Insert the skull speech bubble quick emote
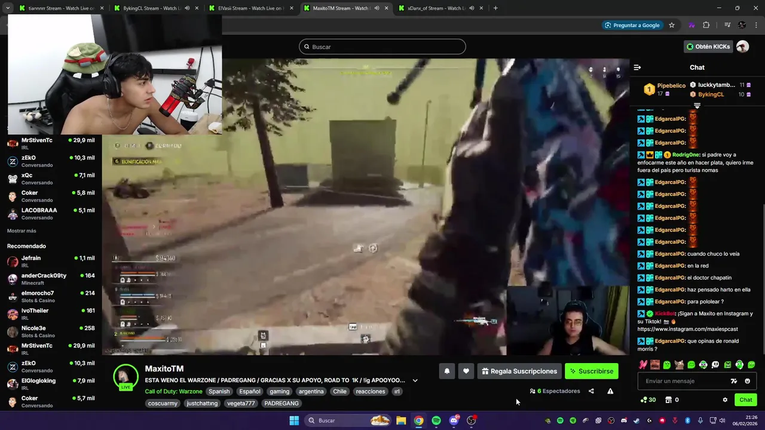 coord(715,364)
